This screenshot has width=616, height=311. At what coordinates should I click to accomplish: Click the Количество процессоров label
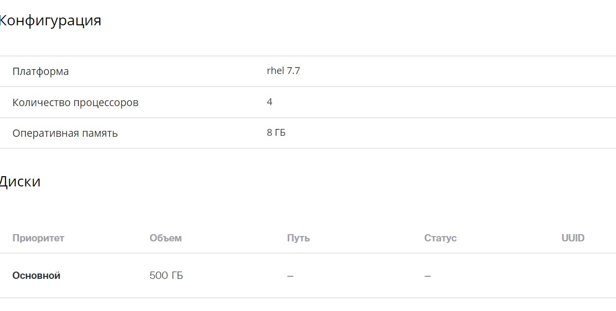75,102
